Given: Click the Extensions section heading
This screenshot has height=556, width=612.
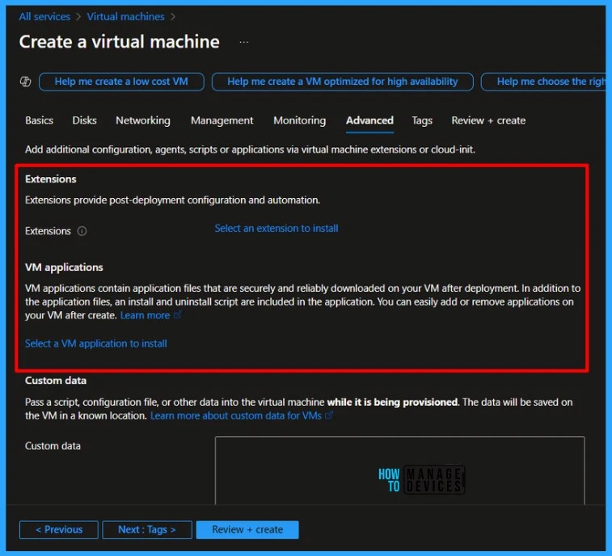Looking at the screenshot, I should click(51, 179).
